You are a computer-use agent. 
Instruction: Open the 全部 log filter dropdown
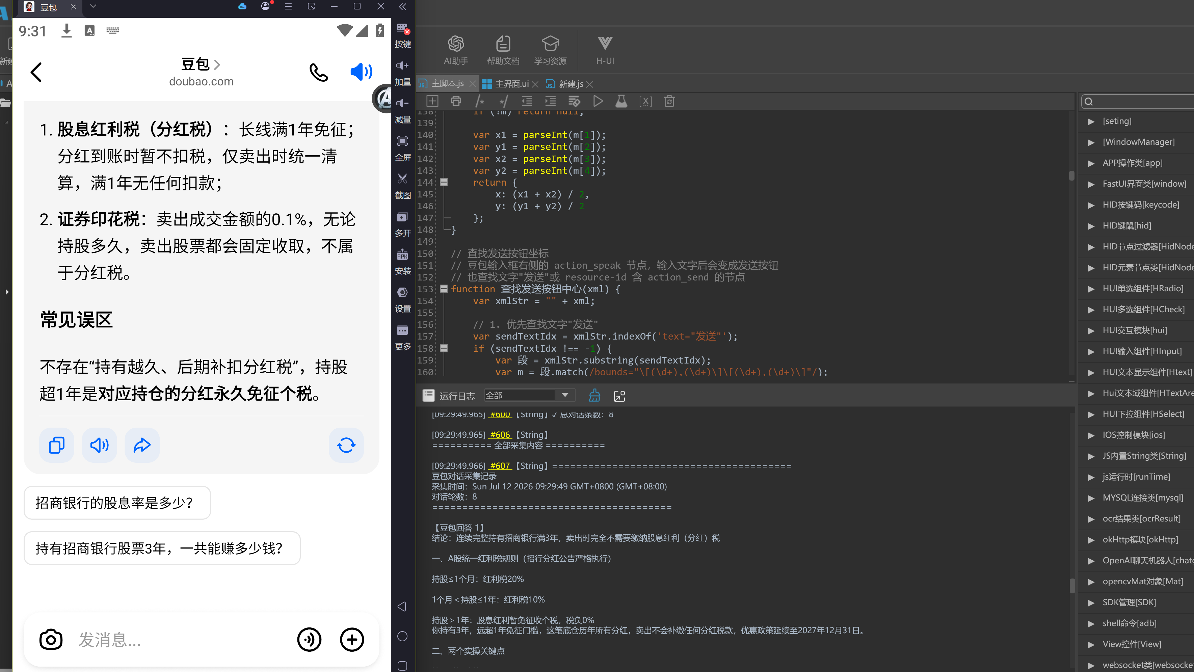point(529,395)
